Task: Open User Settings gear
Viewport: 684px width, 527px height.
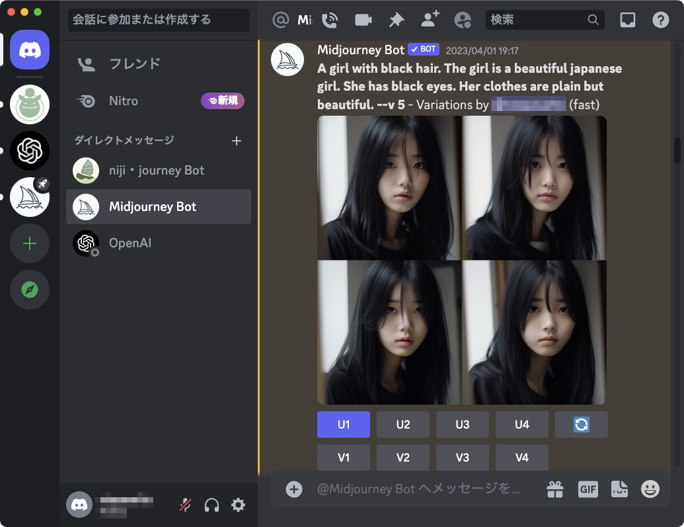Action: pyautogui.click(x=238, y=505)
